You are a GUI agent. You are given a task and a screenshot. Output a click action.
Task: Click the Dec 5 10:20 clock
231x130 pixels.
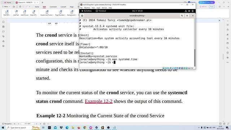point(137,11)
